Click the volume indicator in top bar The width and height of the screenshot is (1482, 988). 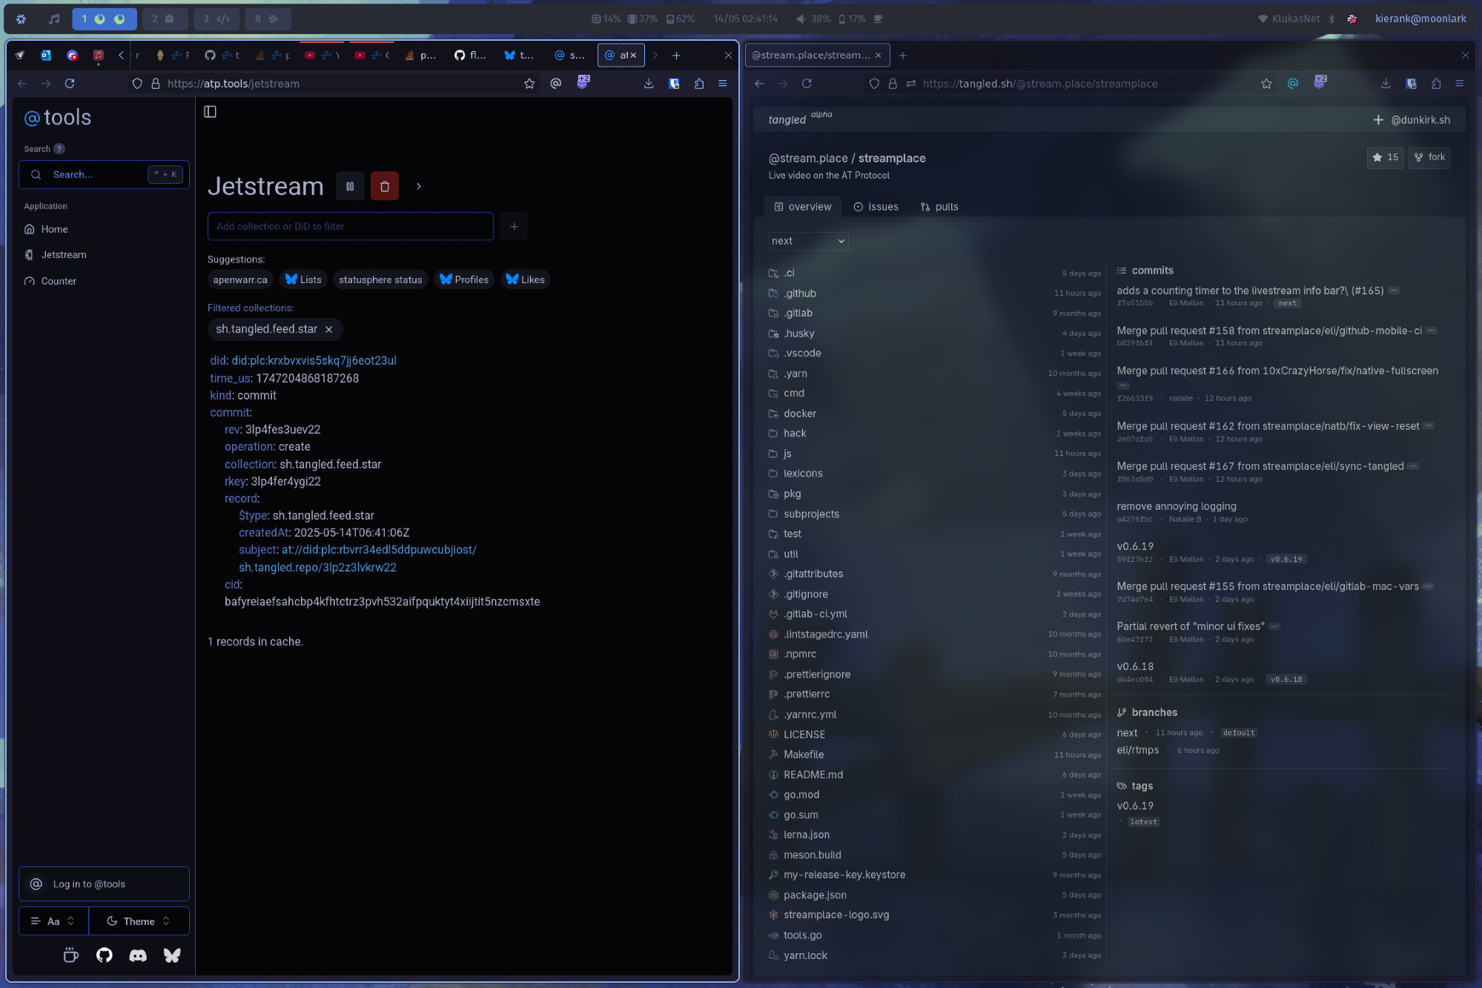point(813,19)
